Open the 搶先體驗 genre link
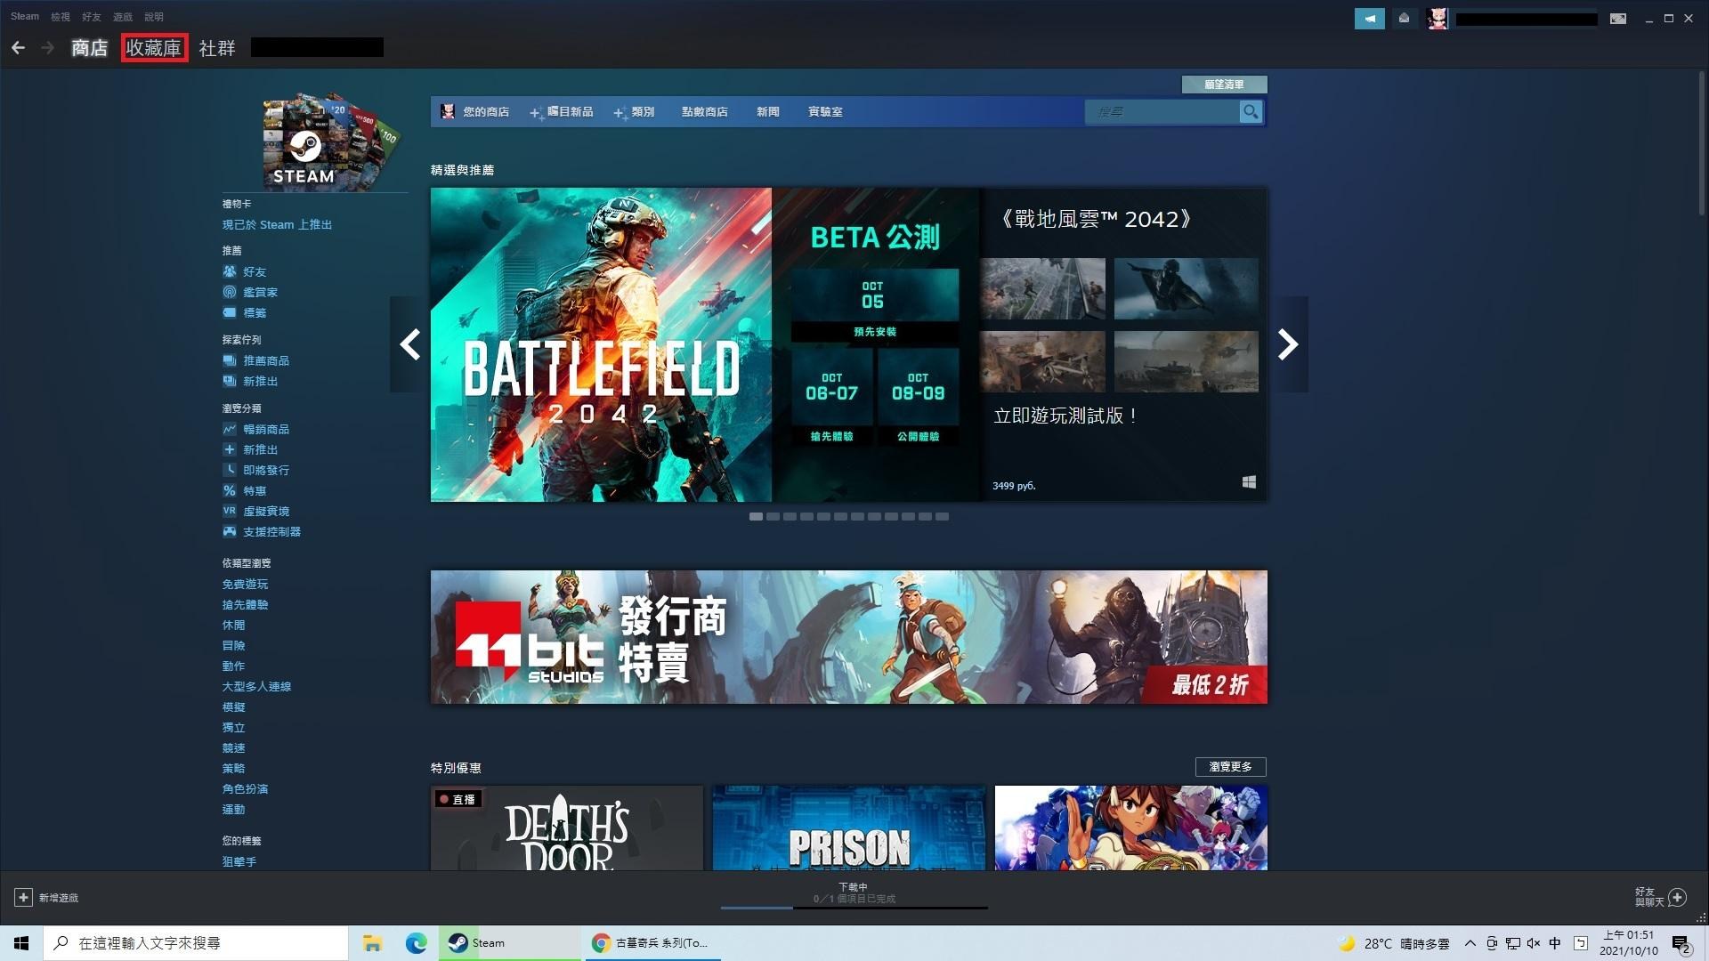 coord(245,605)
